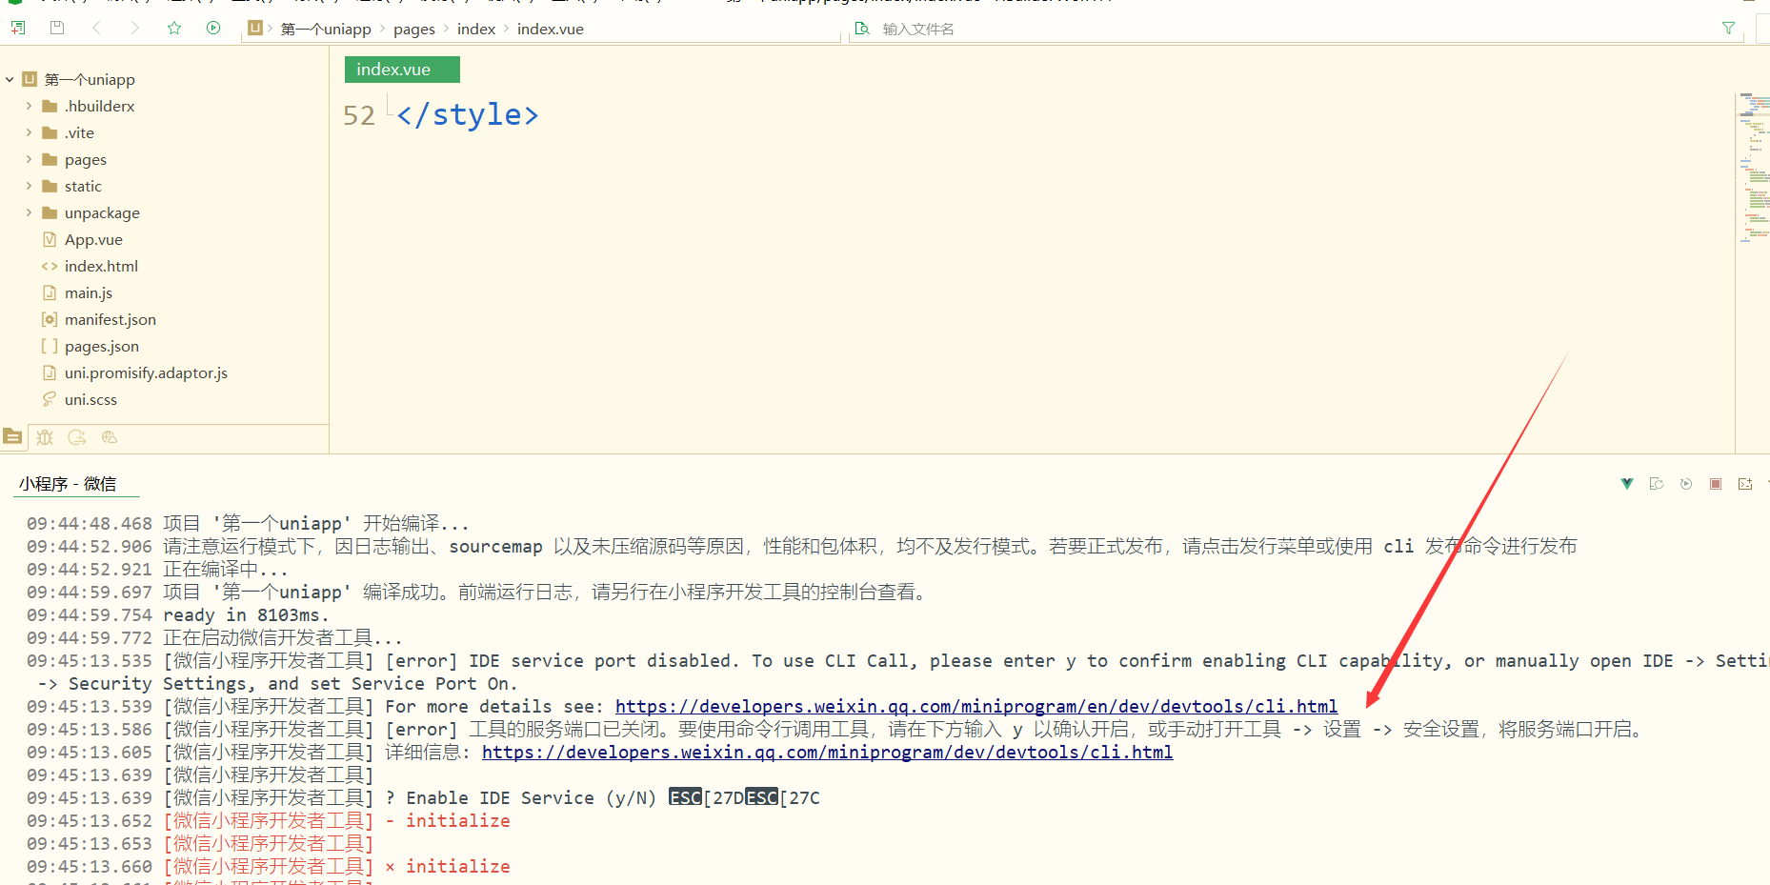Go back with the left arrow icon
1770x885 pixels.
[96, 28]
